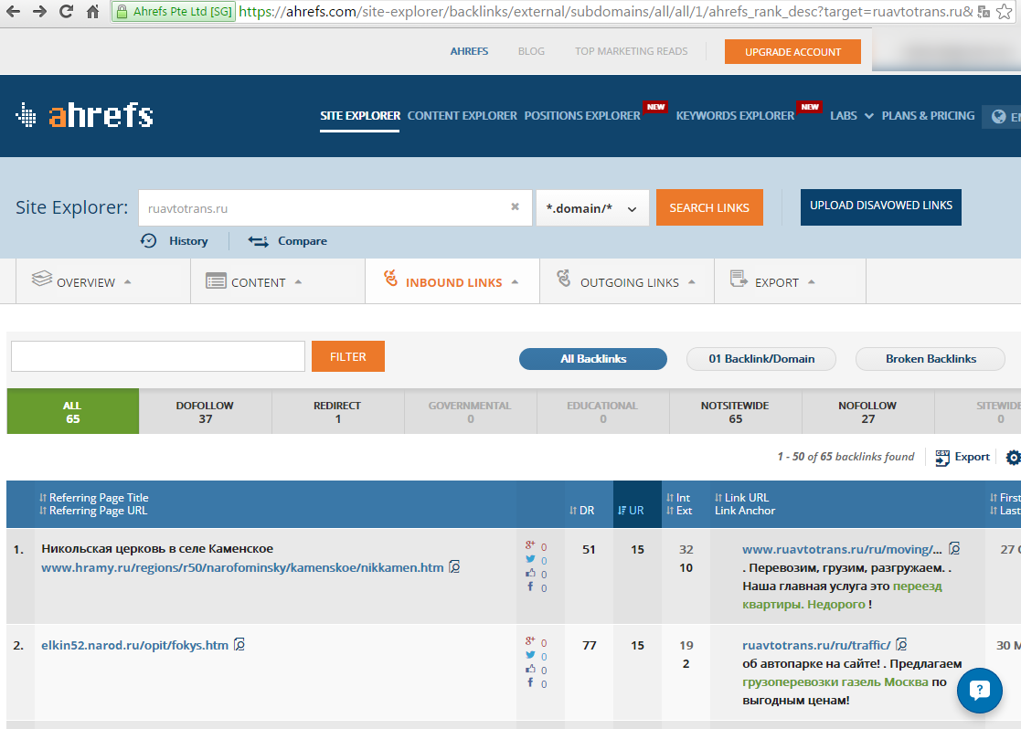The image size is (1021, 729).
Task: Click the globe language icon
Action: point(998,117)
